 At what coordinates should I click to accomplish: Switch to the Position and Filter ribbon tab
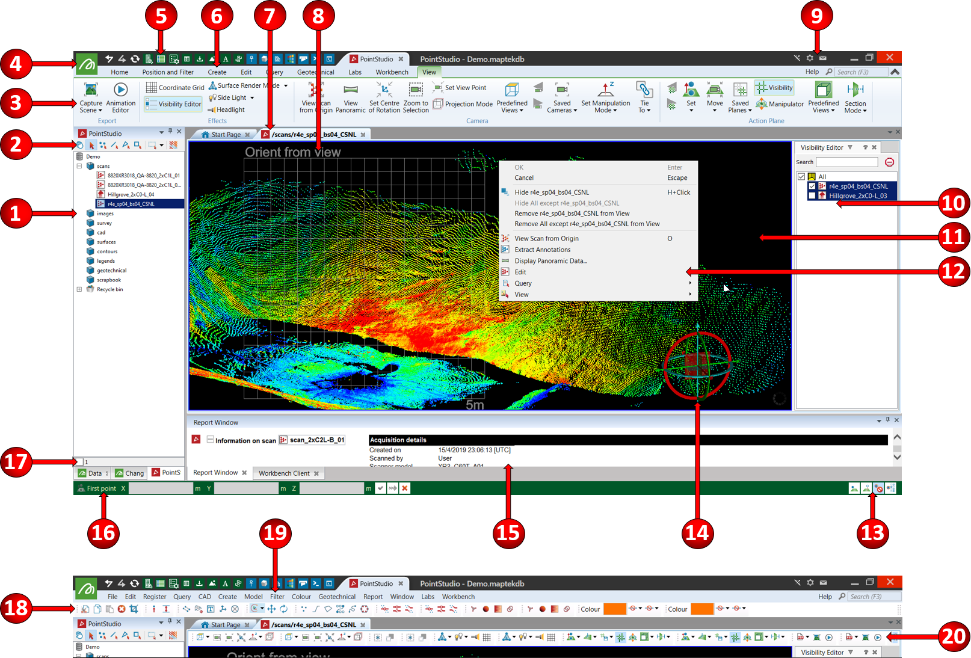pos(168,72)
